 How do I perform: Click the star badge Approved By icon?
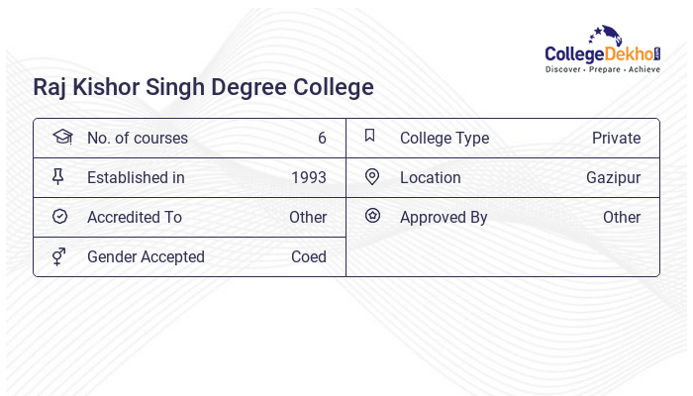click(x=372, y=216)
